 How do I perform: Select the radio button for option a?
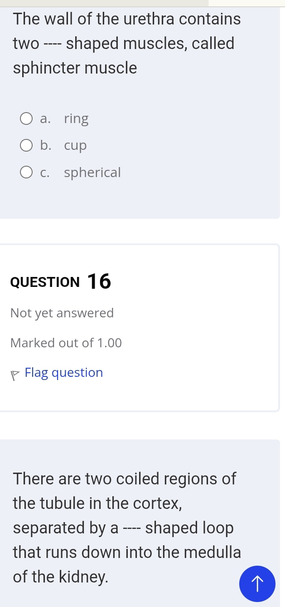tap(26, 119)
